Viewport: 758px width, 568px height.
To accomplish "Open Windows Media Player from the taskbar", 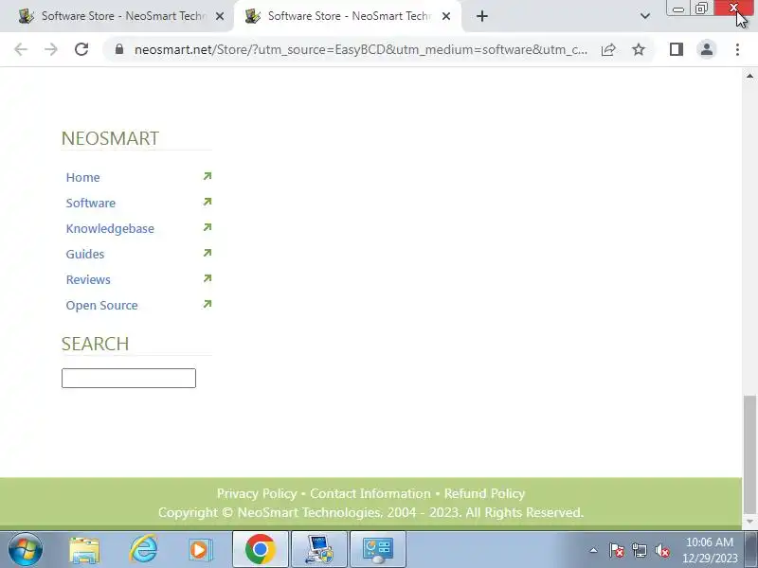I will (x=200, y=550).
